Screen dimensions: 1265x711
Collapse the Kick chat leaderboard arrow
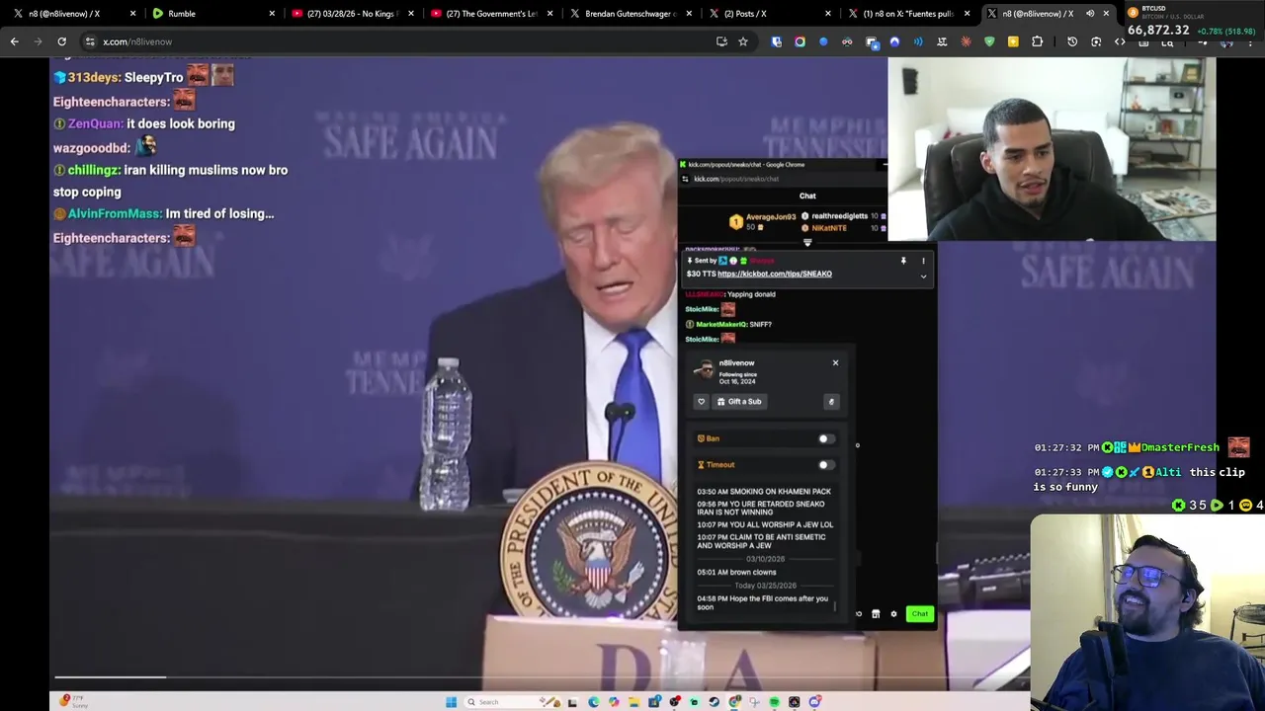[x=807, y=242]
